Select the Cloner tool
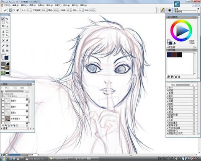This screenshot has height=161, width=201. point(3,41)
